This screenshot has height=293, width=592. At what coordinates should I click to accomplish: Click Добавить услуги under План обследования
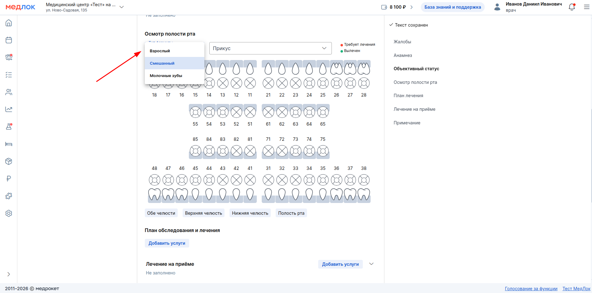pos(167,243)
